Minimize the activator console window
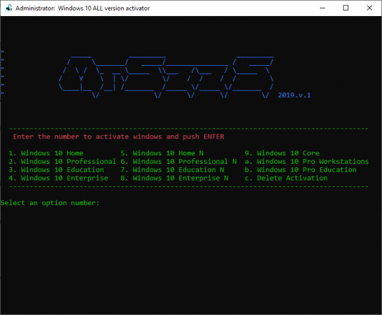This screenshot has width=382, height=315. [x=323, y=8]
